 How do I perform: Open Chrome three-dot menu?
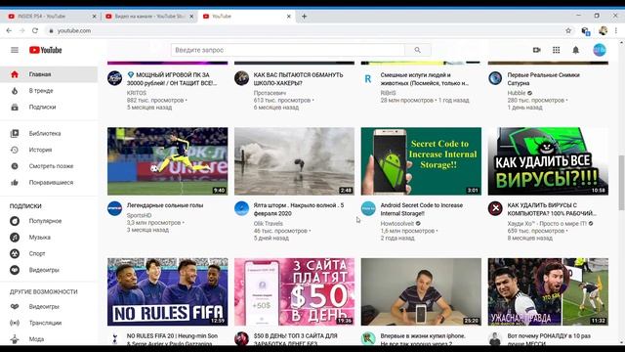[616, 30]
